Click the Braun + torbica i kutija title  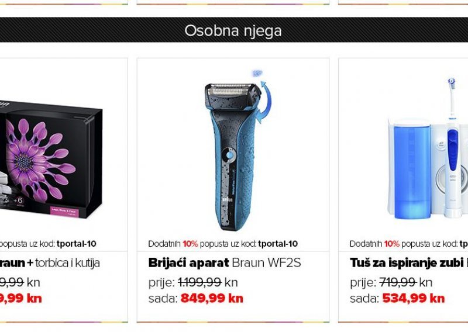[50, 263]
